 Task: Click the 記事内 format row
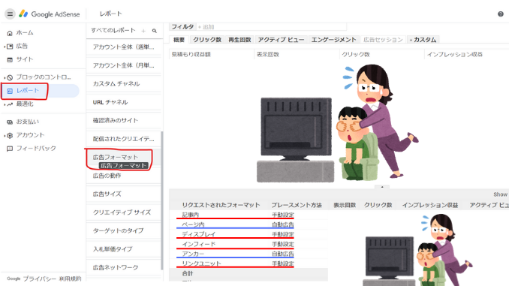click(248, 215)
